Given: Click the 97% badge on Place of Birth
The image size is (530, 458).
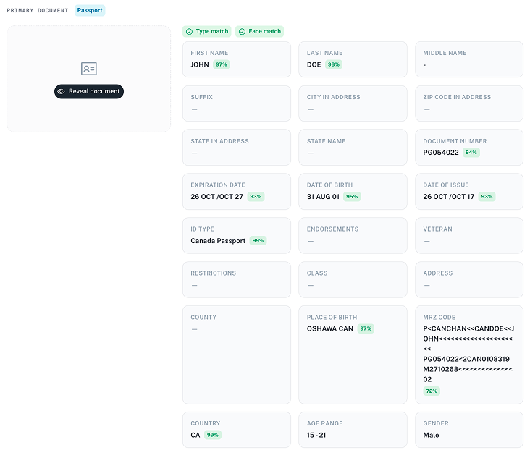Looking at the screenshot, I should pyautogui.click(x=366, y=328).
